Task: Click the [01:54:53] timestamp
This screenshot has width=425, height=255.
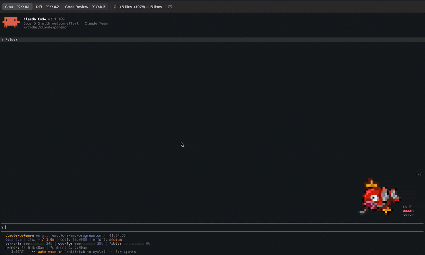Action: coord(117,235)
